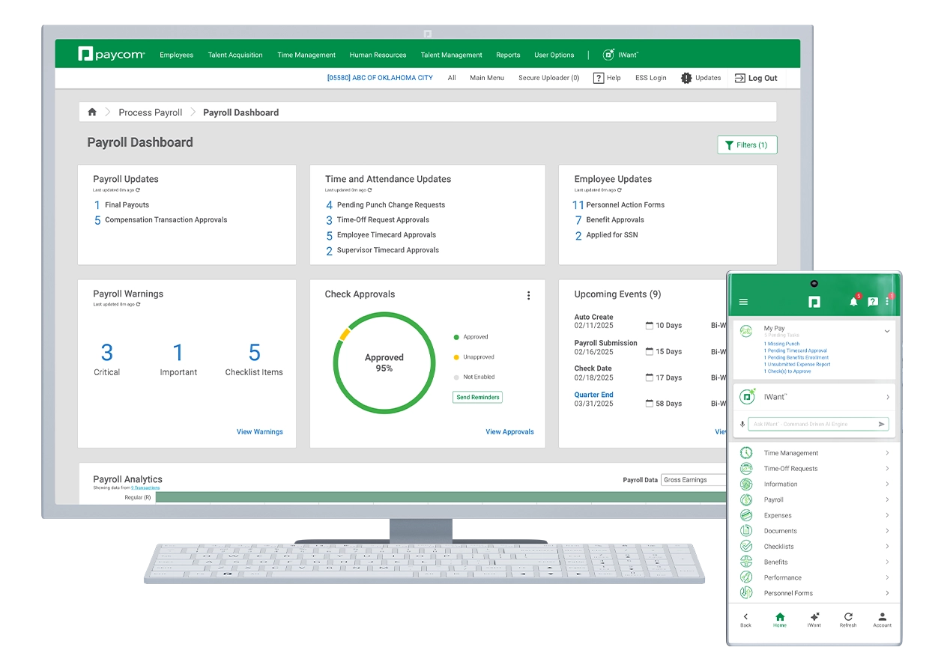Collapse the My Pay section on the phone

pyautogui.click(x=887, y=330)
